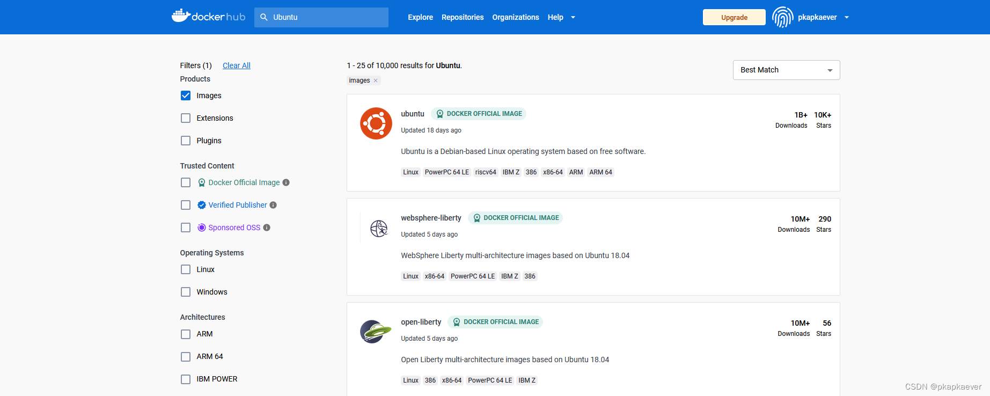Click the Sponsored OSS filter label
This screenshot has width=990, height=396.
[x=234, y=228]
